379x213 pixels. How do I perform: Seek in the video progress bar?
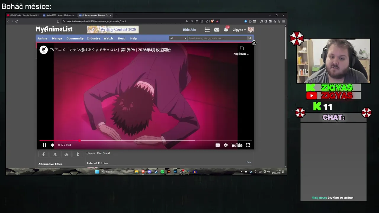click(x=146, y=141)
